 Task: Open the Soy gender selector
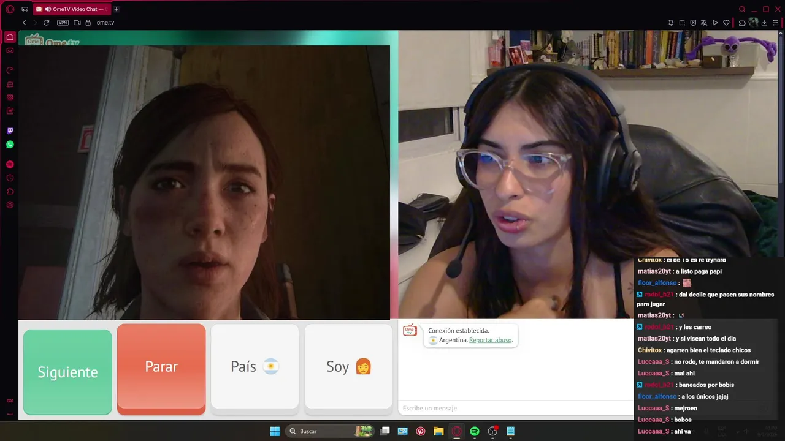[x=348, y=366]
